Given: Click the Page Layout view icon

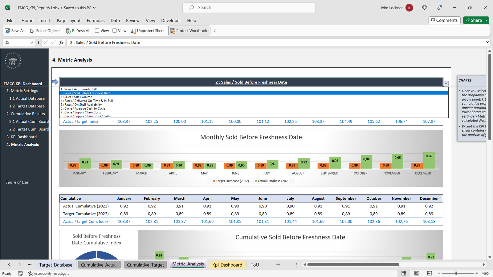Looking at the screenshot, I should (417, 273).
